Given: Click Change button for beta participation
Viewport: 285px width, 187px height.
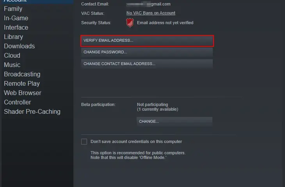Looking at the screenshot, I should (x=174, y=121).
